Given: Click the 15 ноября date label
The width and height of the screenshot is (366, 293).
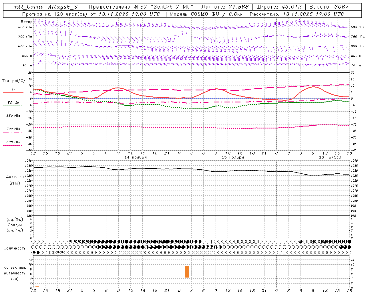Looking at the screenshot, I should click(x=233, y=157).
